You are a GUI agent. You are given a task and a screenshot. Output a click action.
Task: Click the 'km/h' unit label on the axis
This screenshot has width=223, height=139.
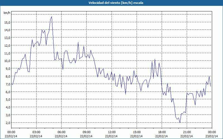(x=7, y=13)
